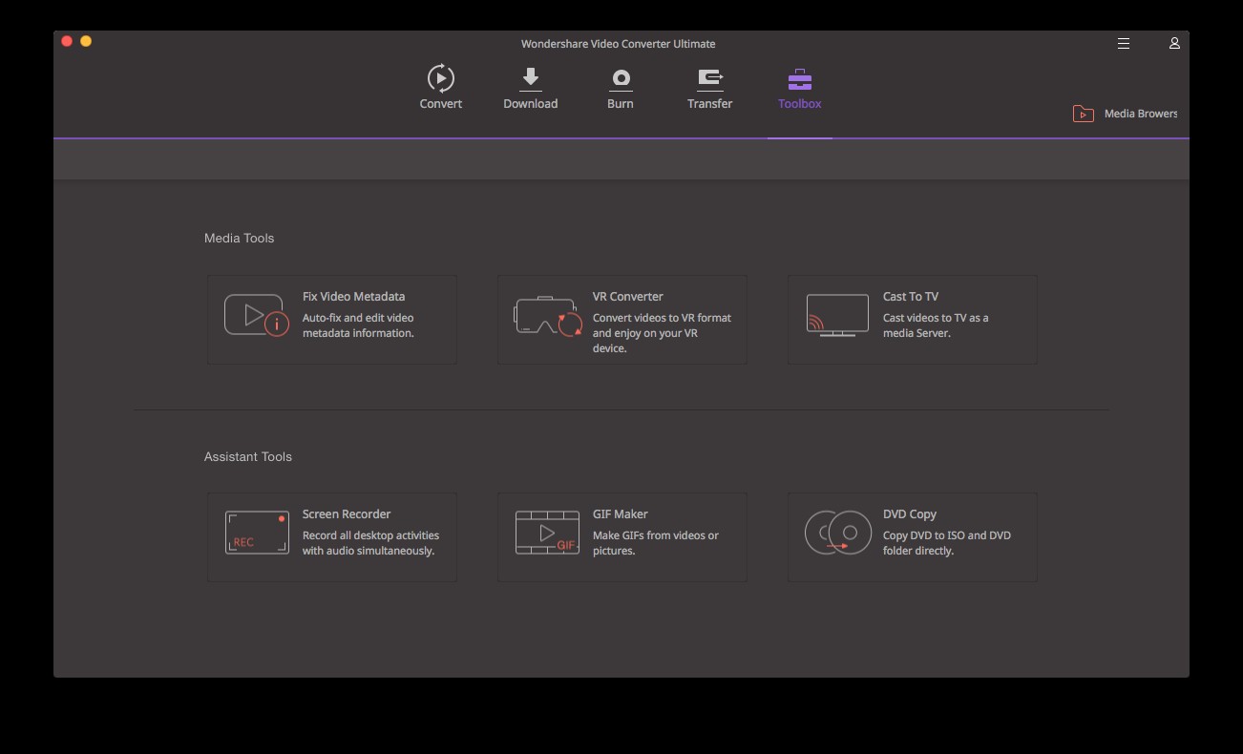This screenshot has height=754, width=1243.
Task: Click the DVD Copy title label
Action: coord(909,514)
